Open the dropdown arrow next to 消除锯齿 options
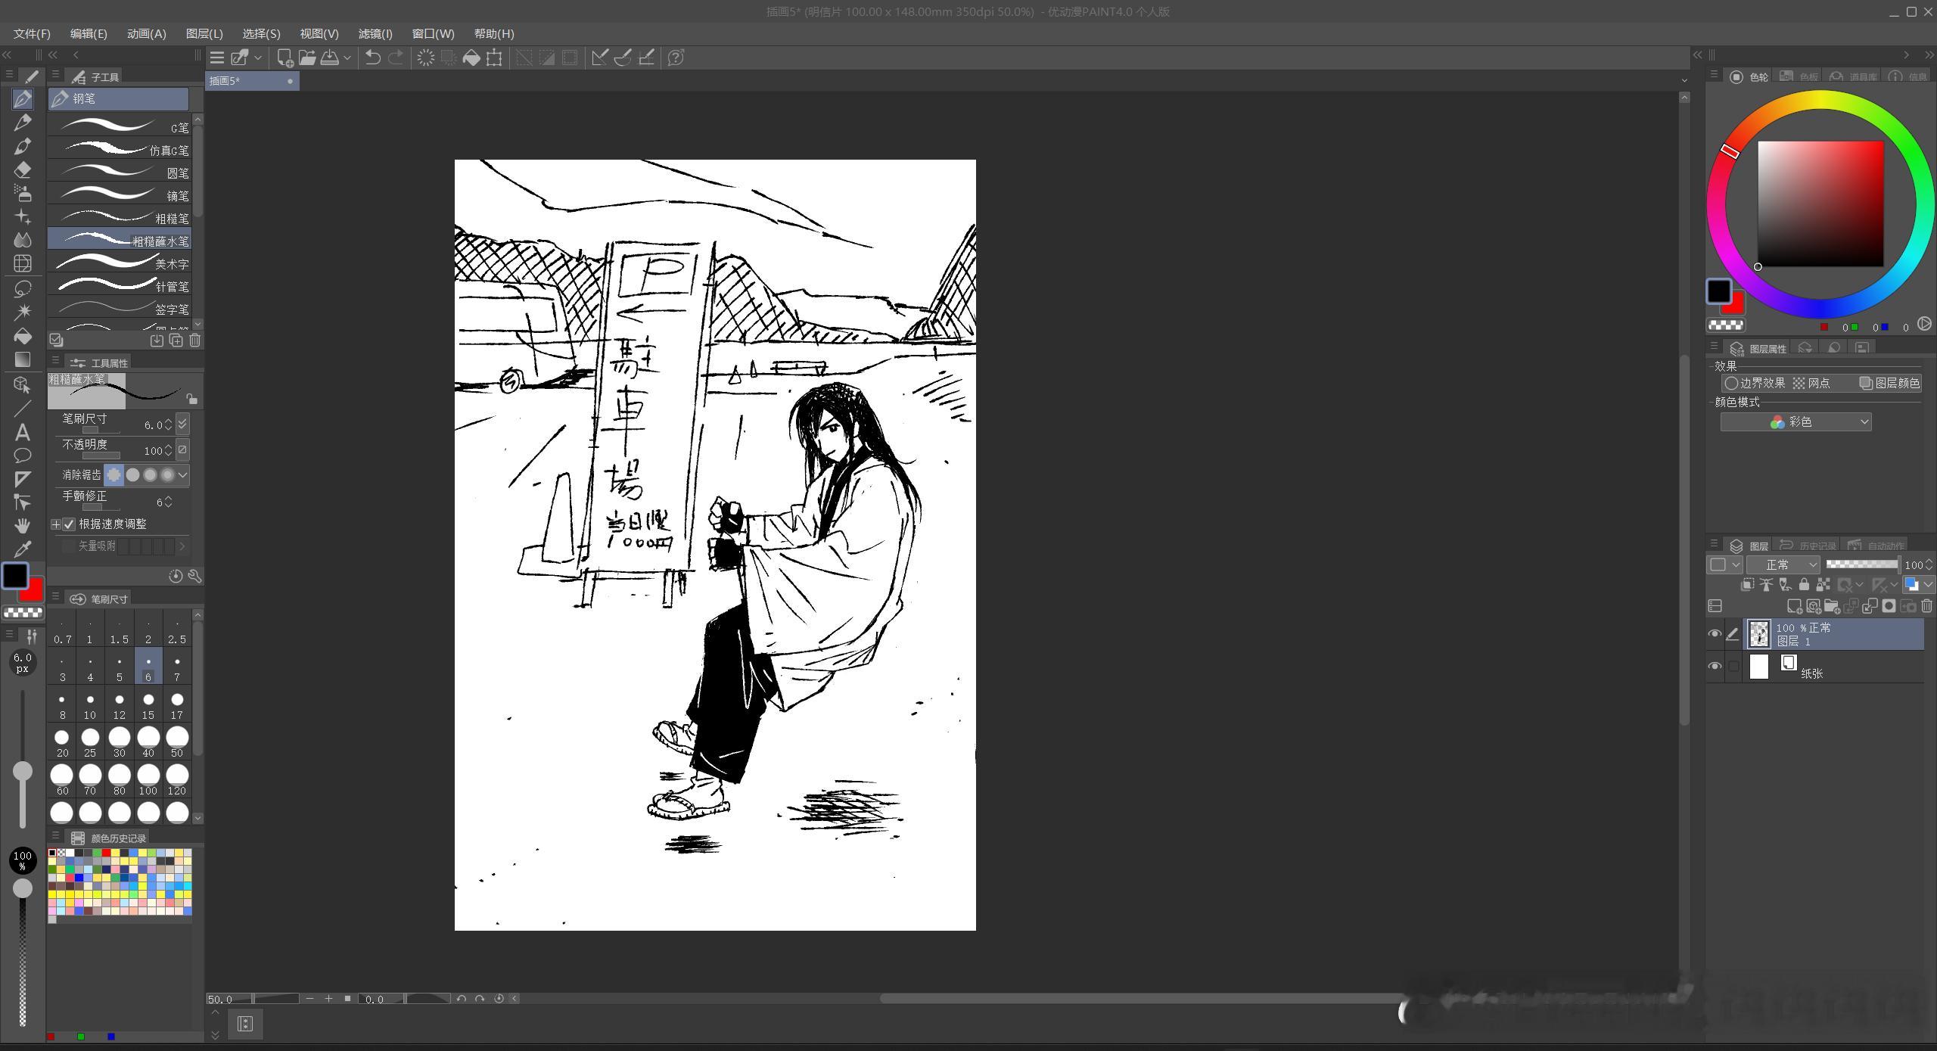This screenshot has height=1051, width=1937. pyautogui.click(x=183, y=475)
